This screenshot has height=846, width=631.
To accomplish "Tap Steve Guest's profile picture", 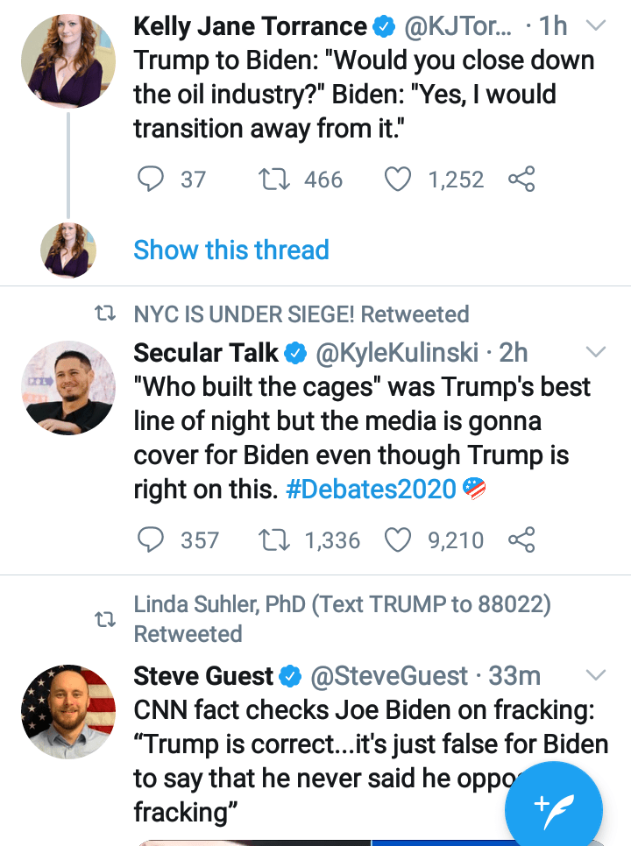I will pos(67,711).
